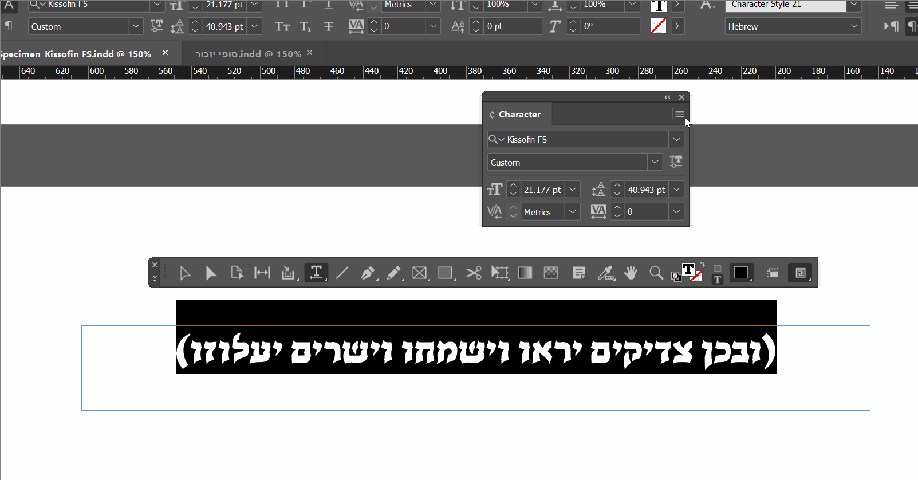Select the Zoom magnifier tool
918x480 pixels.
[656, 273]
